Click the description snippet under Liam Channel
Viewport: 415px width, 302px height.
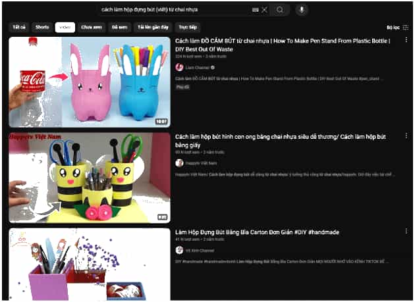click(279, 78)
